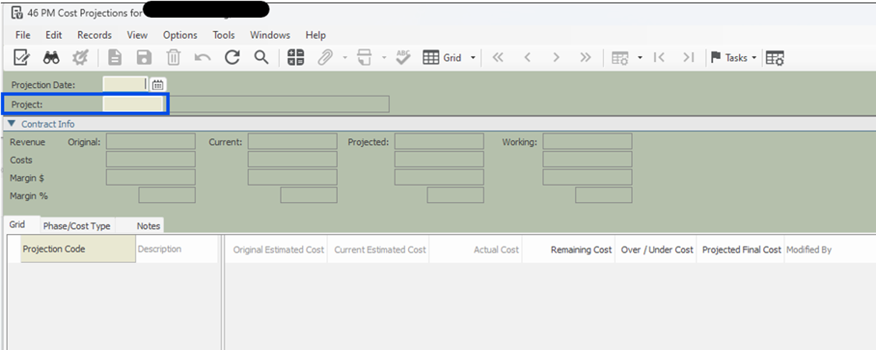Click the grid configuration gear icon at toolbar end
876x350 pixels.
tap(775, 58)
